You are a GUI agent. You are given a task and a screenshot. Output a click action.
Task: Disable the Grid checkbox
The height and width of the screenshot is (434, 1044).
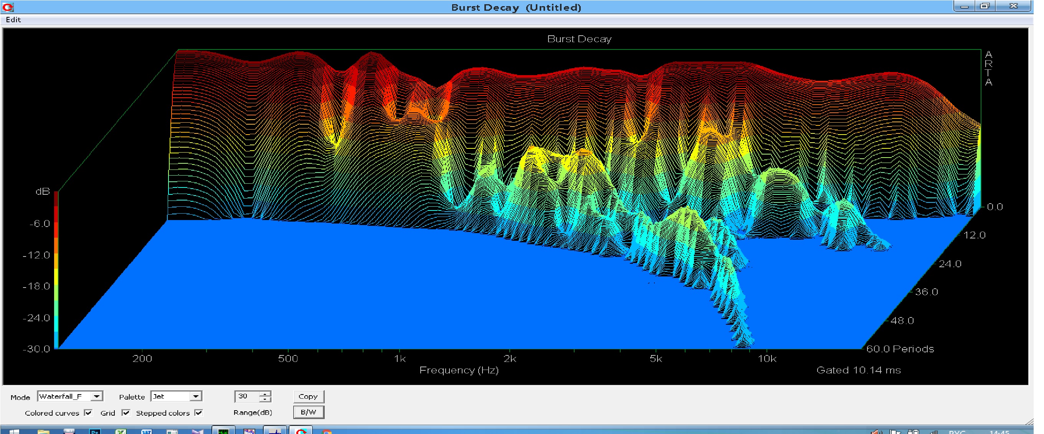coord(126,413)
